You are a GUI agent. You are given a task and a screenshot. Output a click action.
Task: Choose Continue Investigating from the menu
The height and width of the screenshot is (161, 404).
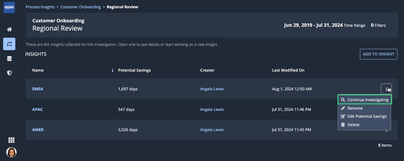point(365,100)
